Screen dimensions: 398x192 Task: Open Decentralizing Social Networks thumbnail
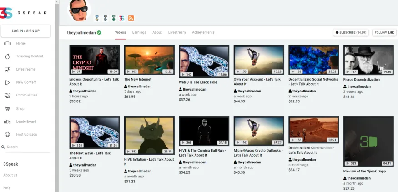314,60
